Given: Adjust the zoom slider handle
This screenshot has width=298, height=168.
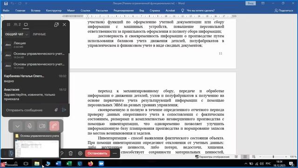Looking at the screenshot, I should tap(273, 157).
